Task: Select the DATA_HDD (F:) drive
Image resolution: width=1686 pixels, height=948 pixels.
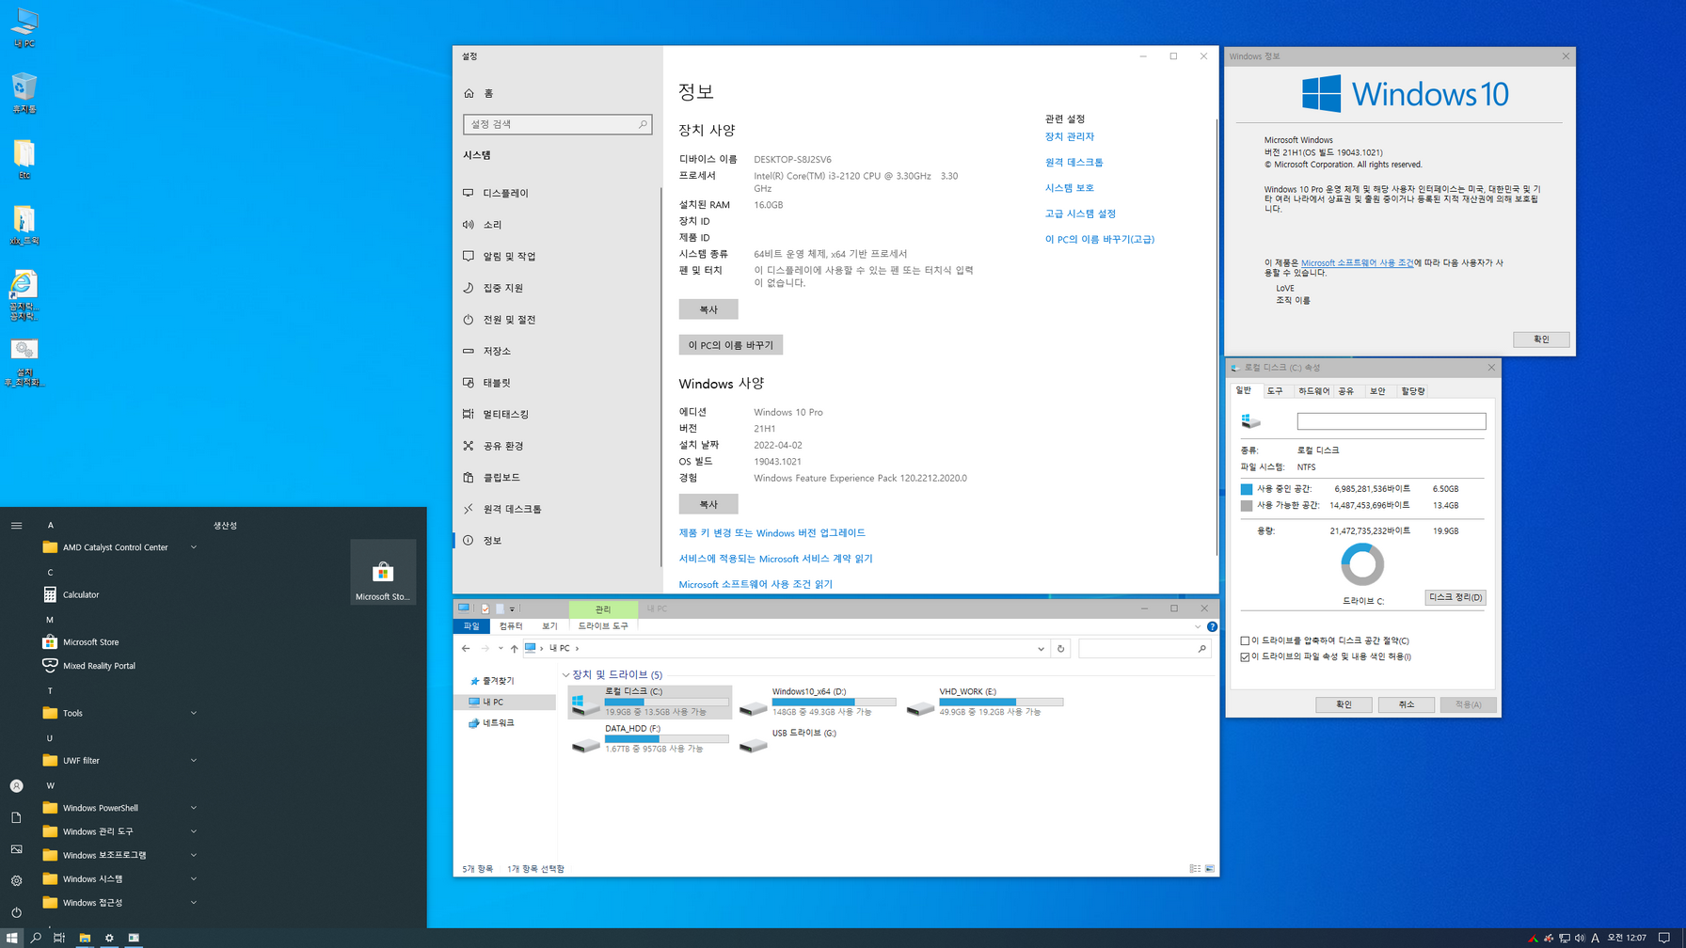Action: coord(650,738)
